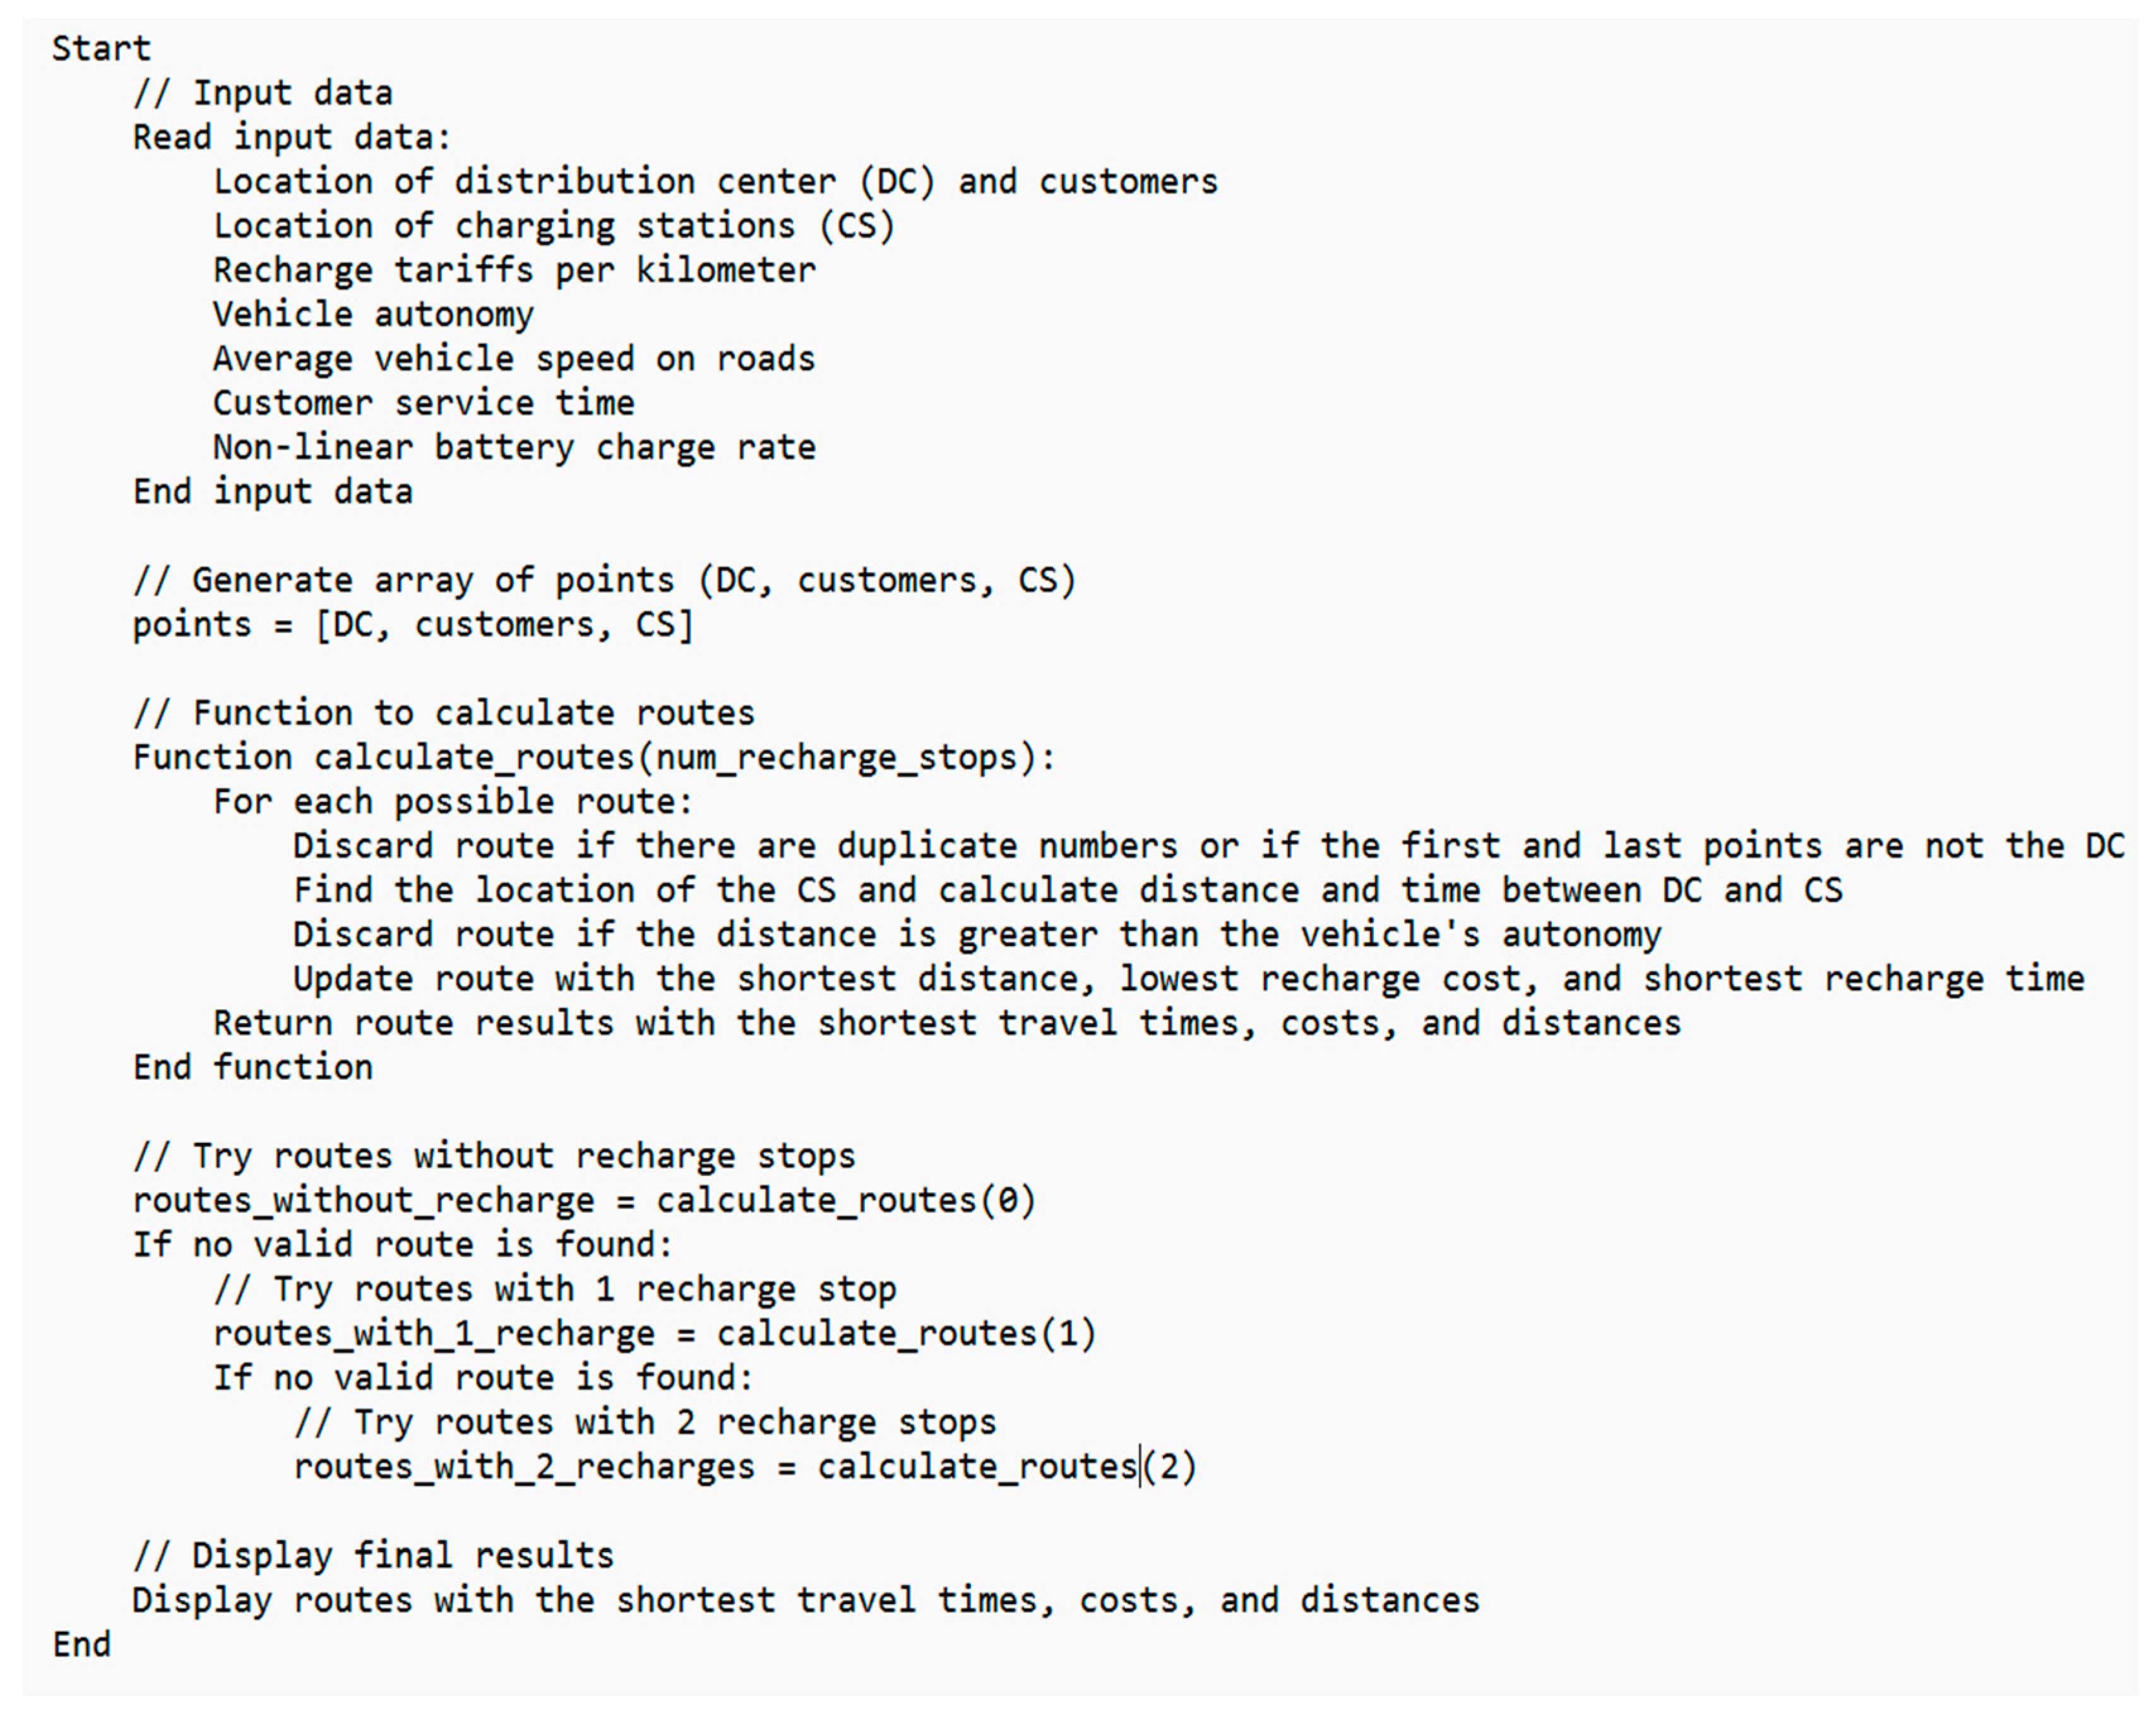
Task: Click the "Average vehicle speed on roads" line
Action: click(x=514, y=359)
